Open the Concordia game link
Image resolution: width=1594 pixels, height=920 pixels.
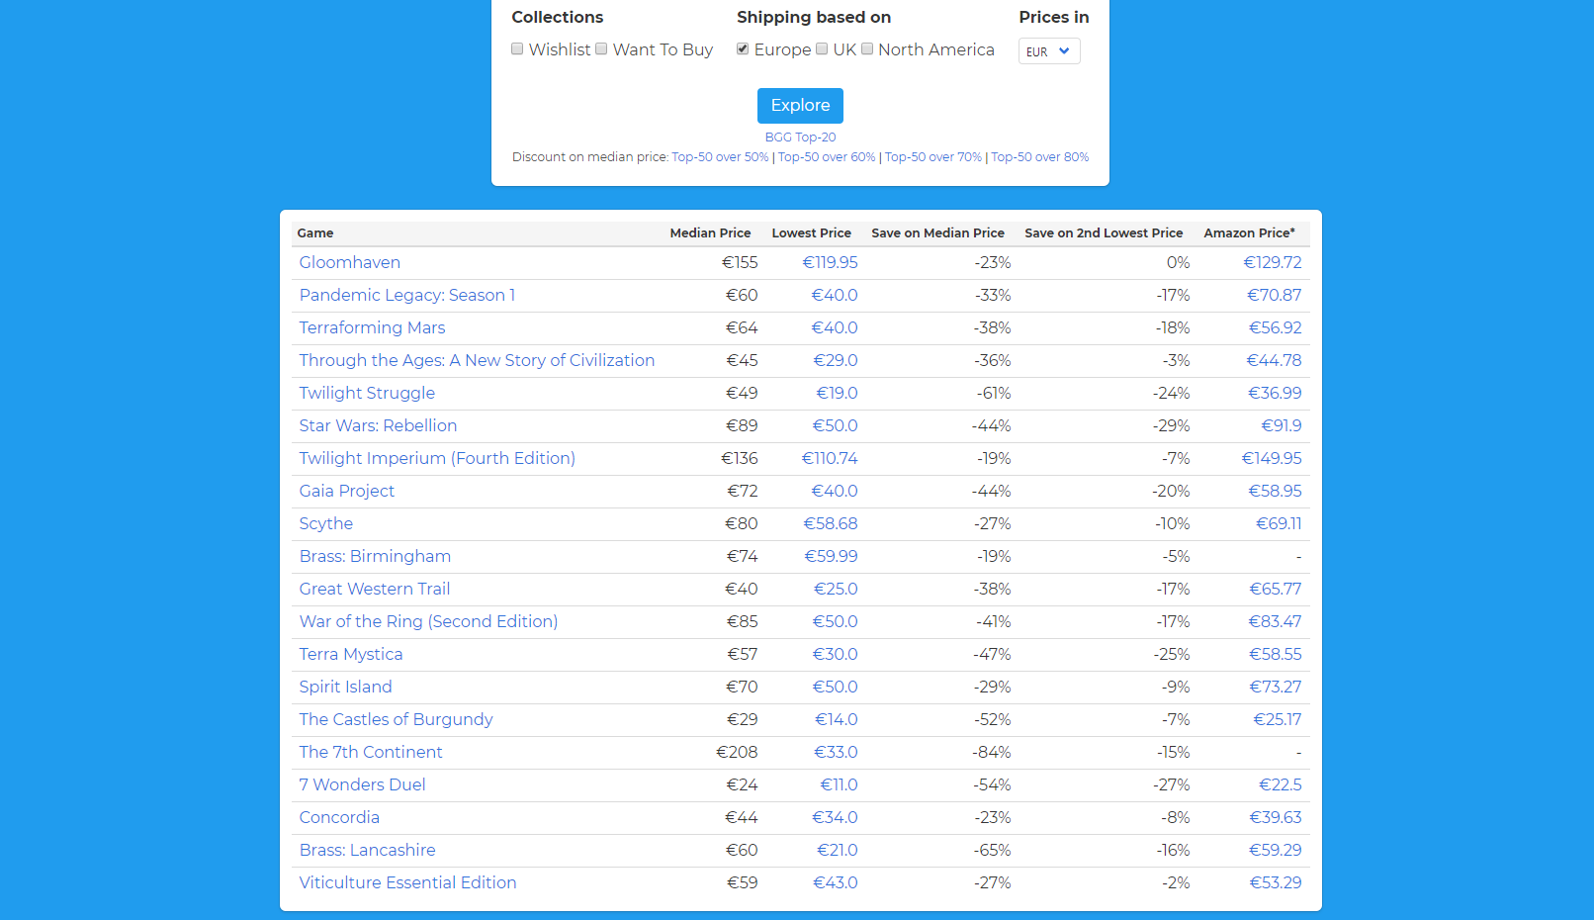pyautogui.click(x=339, y=817)
